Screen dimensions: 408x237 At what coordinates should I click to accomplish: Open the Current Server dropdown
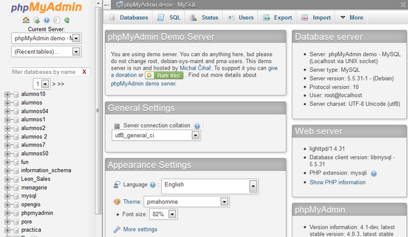tap(46, 38)
